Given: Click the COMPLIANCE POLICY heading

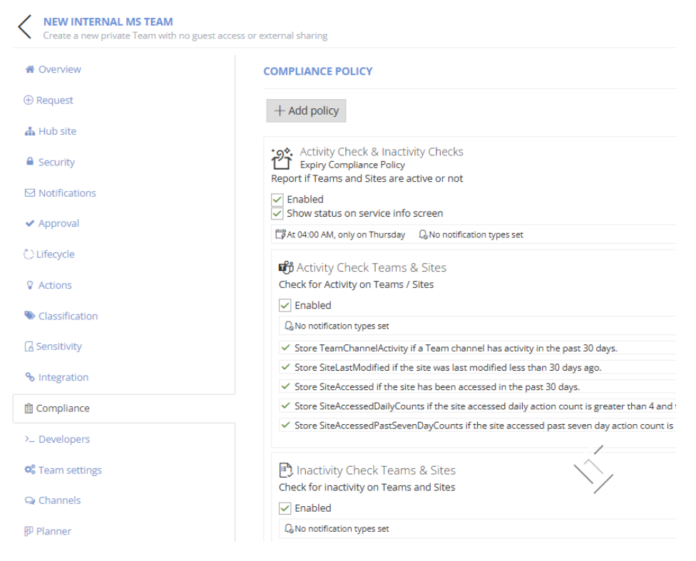Looking at the screenshot, I should pyautogui.click(x=318, y=71).
